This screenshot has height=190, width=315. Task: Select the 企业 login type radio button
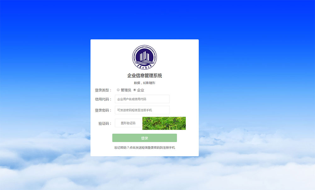pyautogui.click(x=135, y=90)
